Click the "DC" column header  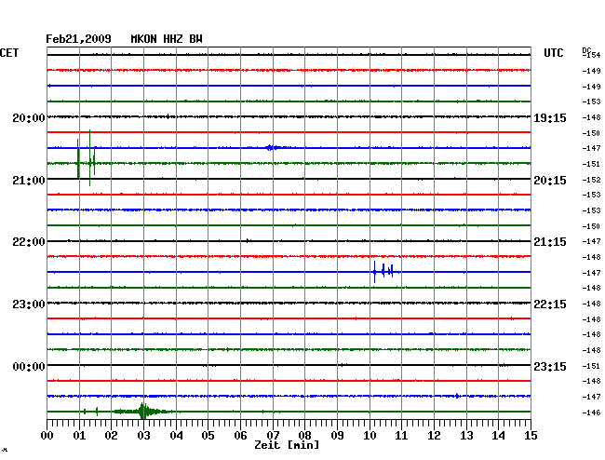point(586,50)
